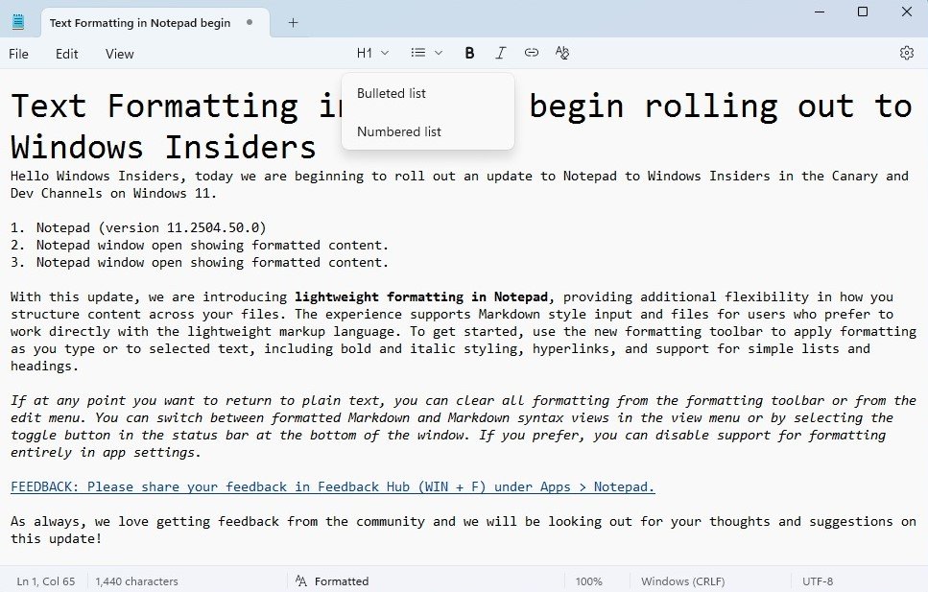The image size is (928, 592).
Task: Add a new tab with plus button
Action: click(x=293, y=23)
